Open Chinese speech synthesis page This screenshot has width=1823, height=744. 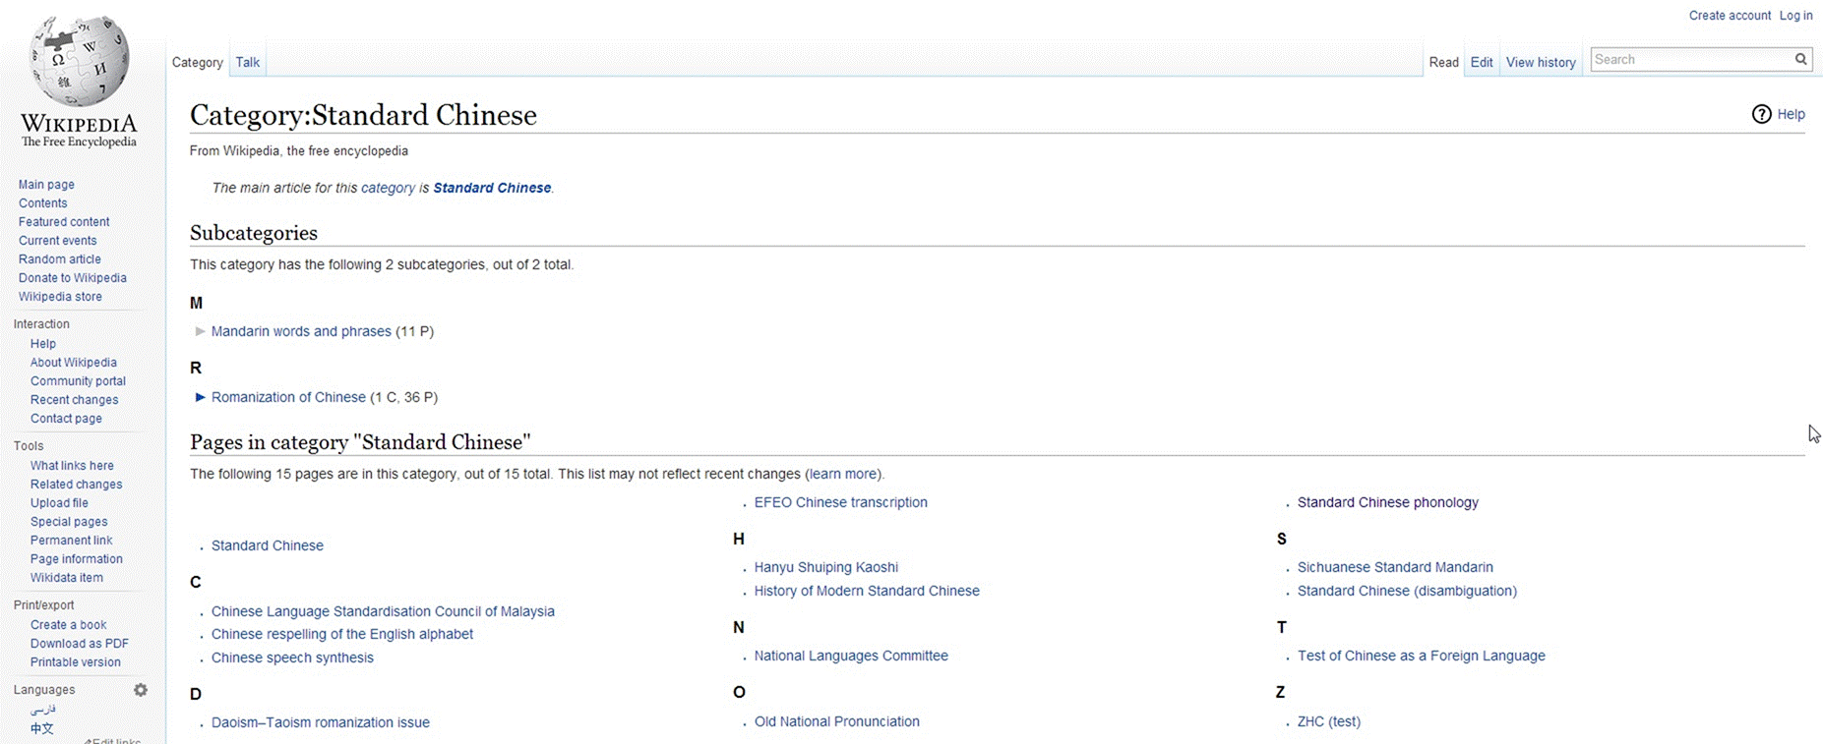(x=292, y=658)
